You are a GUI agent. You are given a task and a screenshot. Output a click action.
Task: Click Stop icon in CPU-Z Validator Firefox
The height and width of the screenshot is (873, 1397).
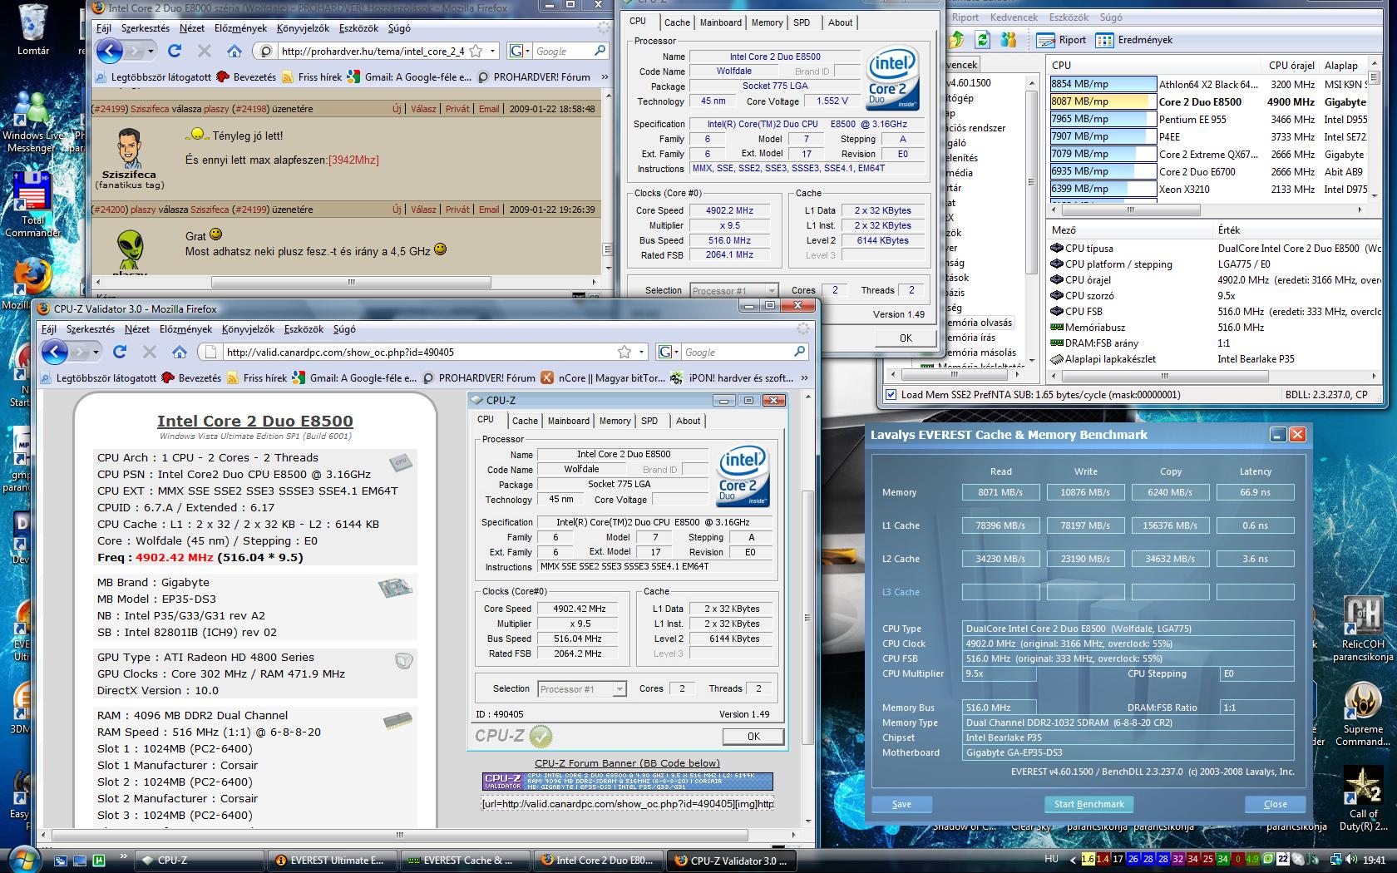[x=150, y=352]
